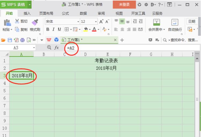The image size is (201, 137).
Task: Open the paste options dropdown arrow
Action: (11, 30)
